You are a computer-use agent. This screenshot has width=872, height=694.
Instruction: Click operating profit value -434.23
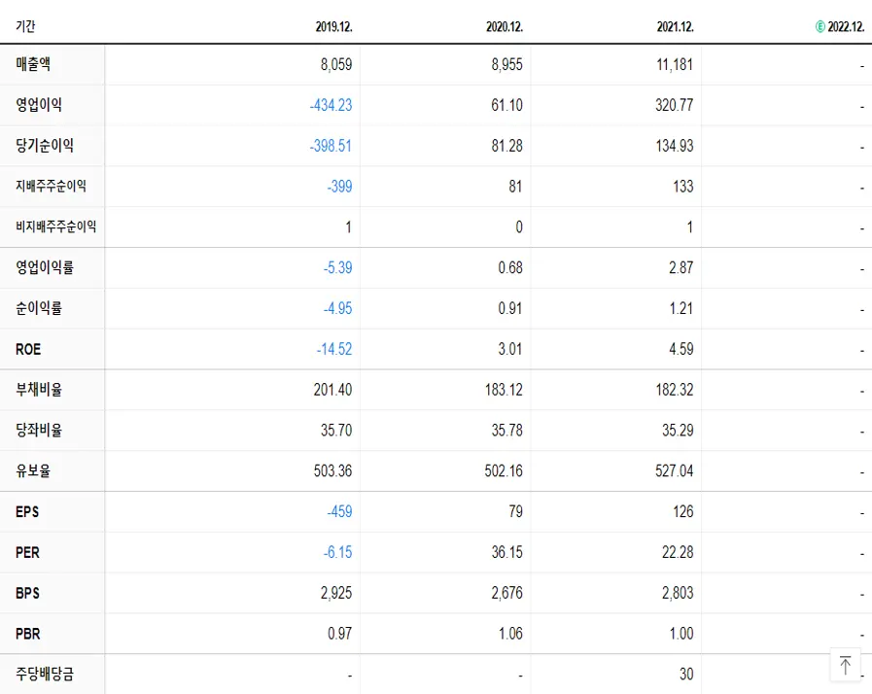[331, 105]
